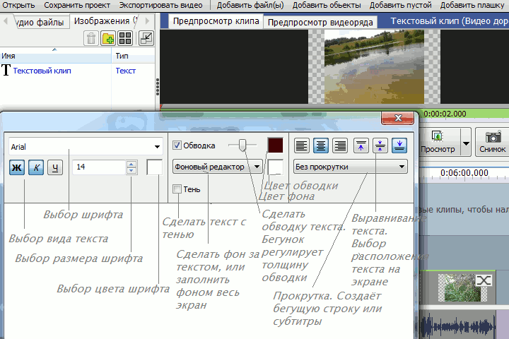Position text at bottom of screen

click(x=400, y=145)
